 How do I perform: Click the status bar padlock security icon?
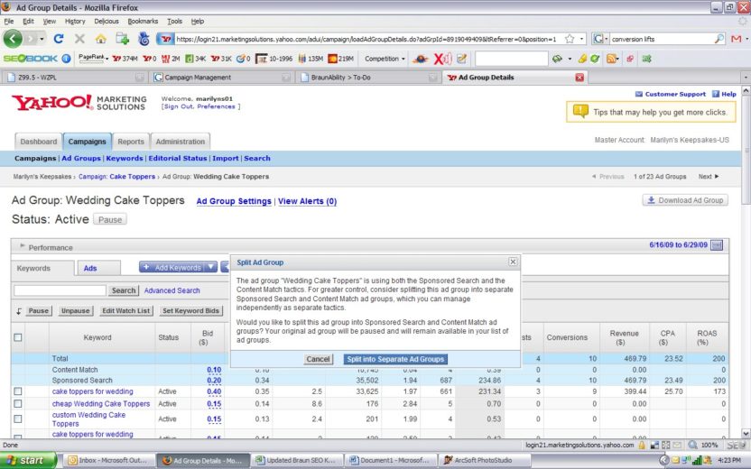[642, 445]
